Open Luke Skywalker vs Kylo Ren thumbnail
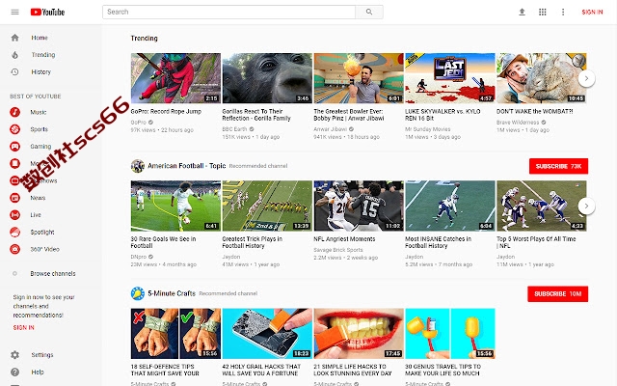Viewport: 617px width, 386px height. point(450,78)
